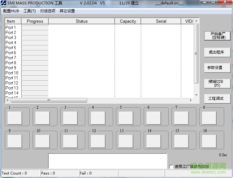
Task: Click the vertical scrollbar thumb of port list
Action: tap(196, 54)
